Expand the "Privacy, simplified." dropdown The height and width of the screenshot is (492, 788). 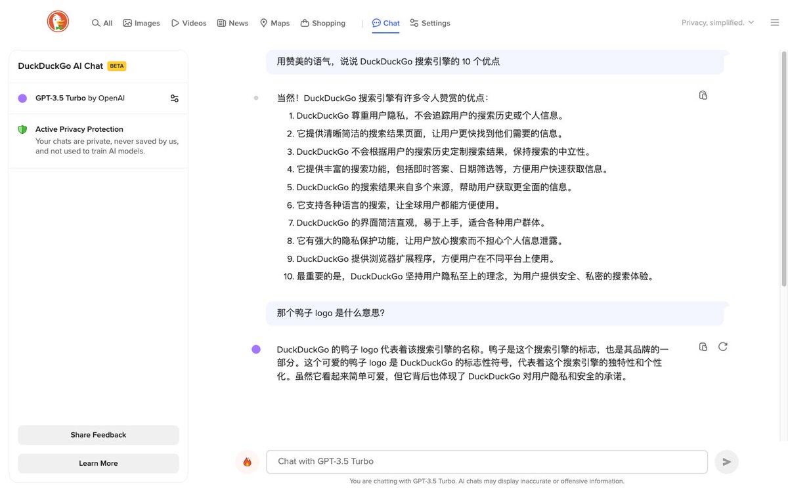click(718, 22)
